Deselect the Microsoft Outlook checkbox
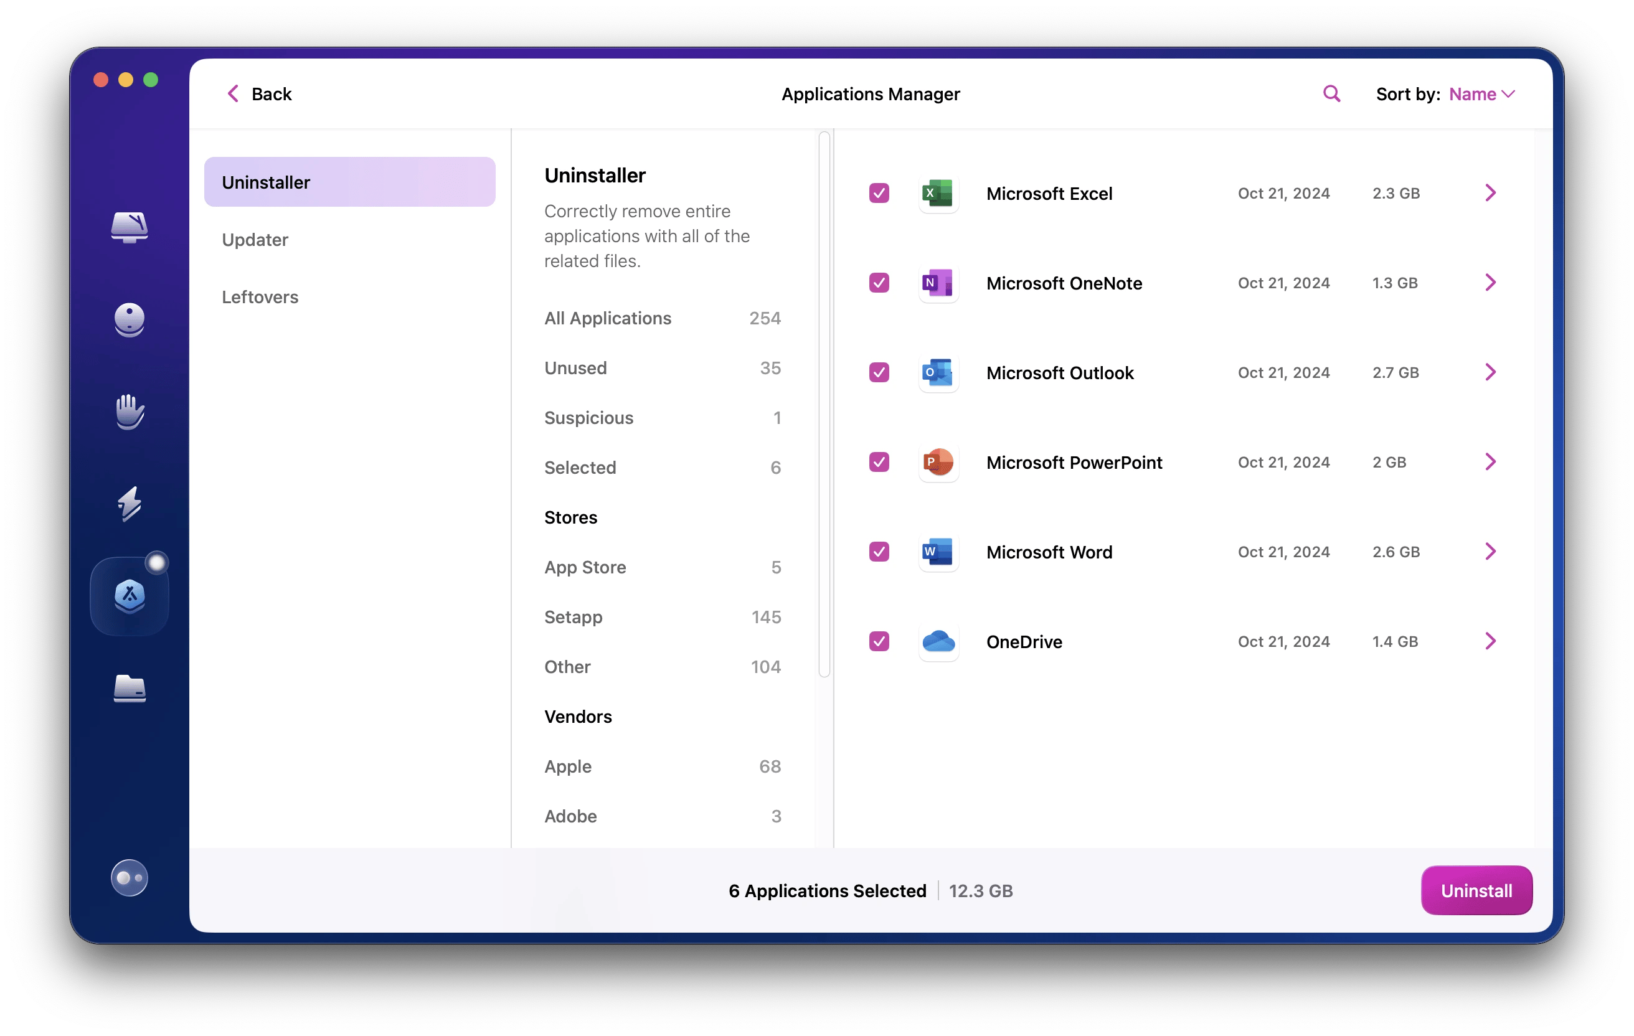1634x1036 pixels. pos(879,372)
